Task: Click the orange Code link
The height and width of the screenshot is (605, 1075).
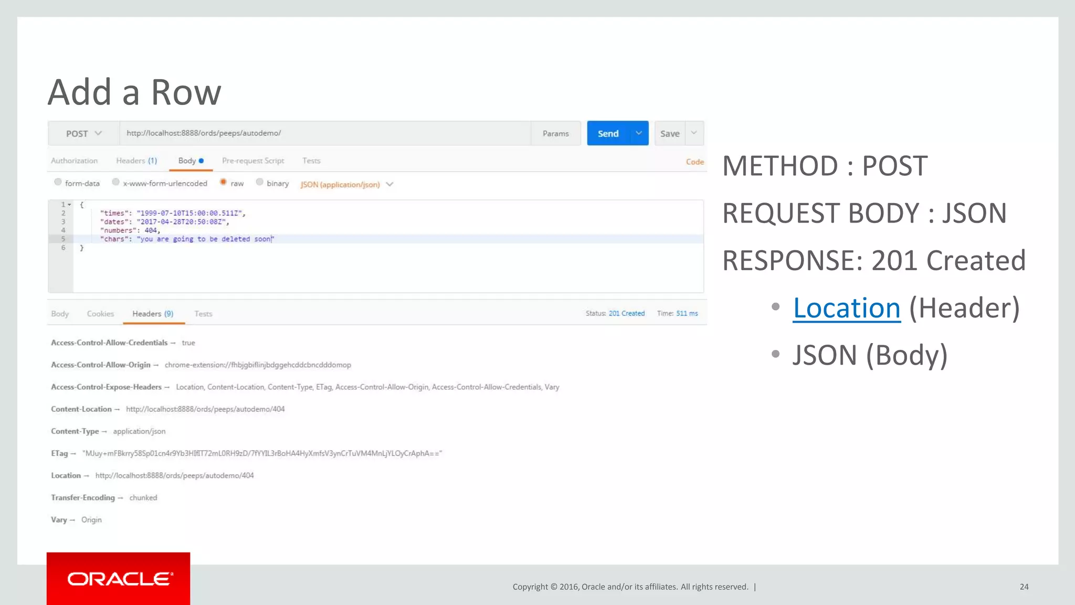Action: point(694,162)
